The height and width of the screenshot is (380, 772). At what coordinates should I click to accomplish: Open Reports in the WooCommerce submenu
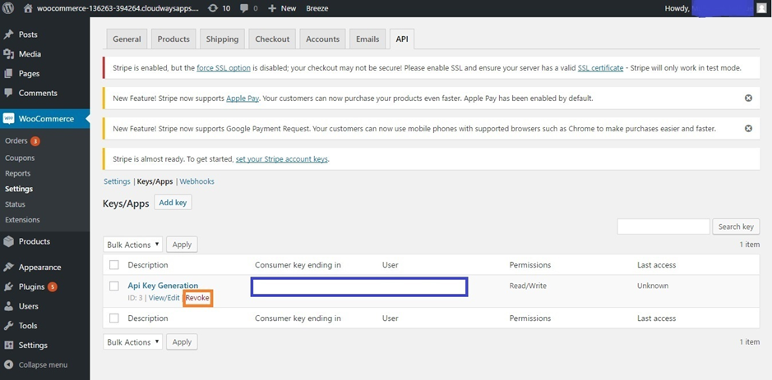click(18, 173)
